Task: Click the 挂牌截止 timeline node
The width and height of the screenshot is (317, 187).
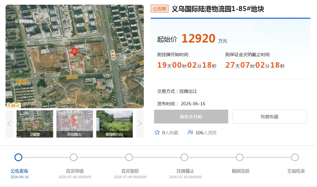Action: (185, 157)
